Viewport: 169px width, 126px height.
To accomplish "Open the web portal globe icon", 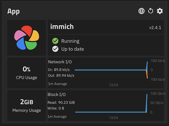I will (x=141, y=11).
